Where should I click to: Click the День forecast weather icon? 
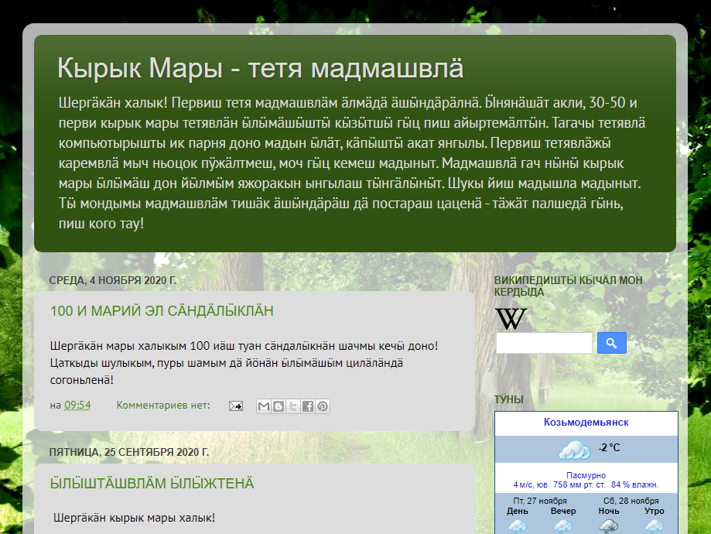[518, 525]
